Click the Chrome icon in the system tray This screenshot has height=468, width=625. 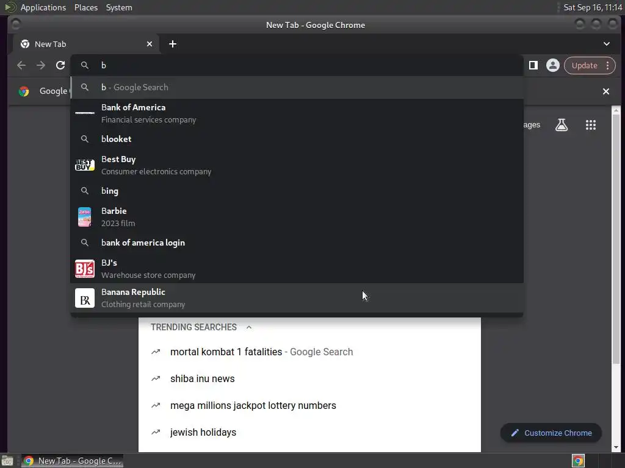[x=578, y=461]
